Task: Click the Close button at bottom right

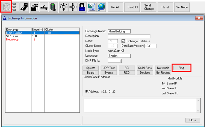Action: click(193, 120)
